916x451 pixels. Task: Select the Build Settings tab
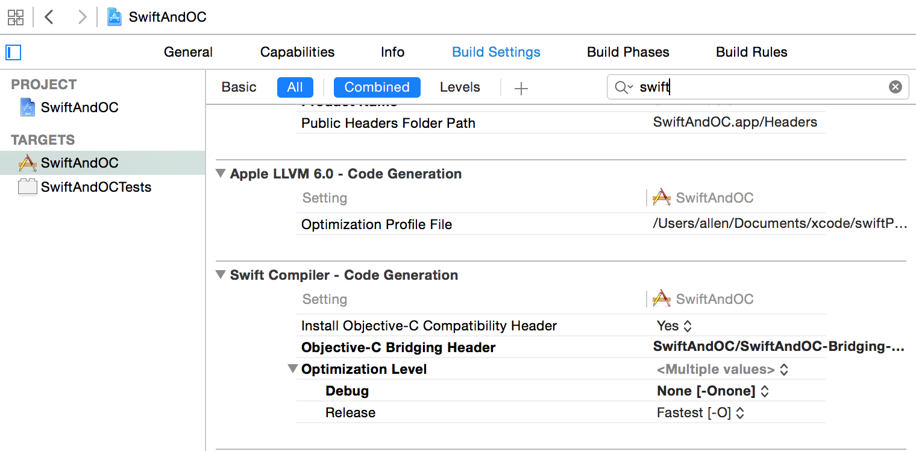click(x=496, y=52)
